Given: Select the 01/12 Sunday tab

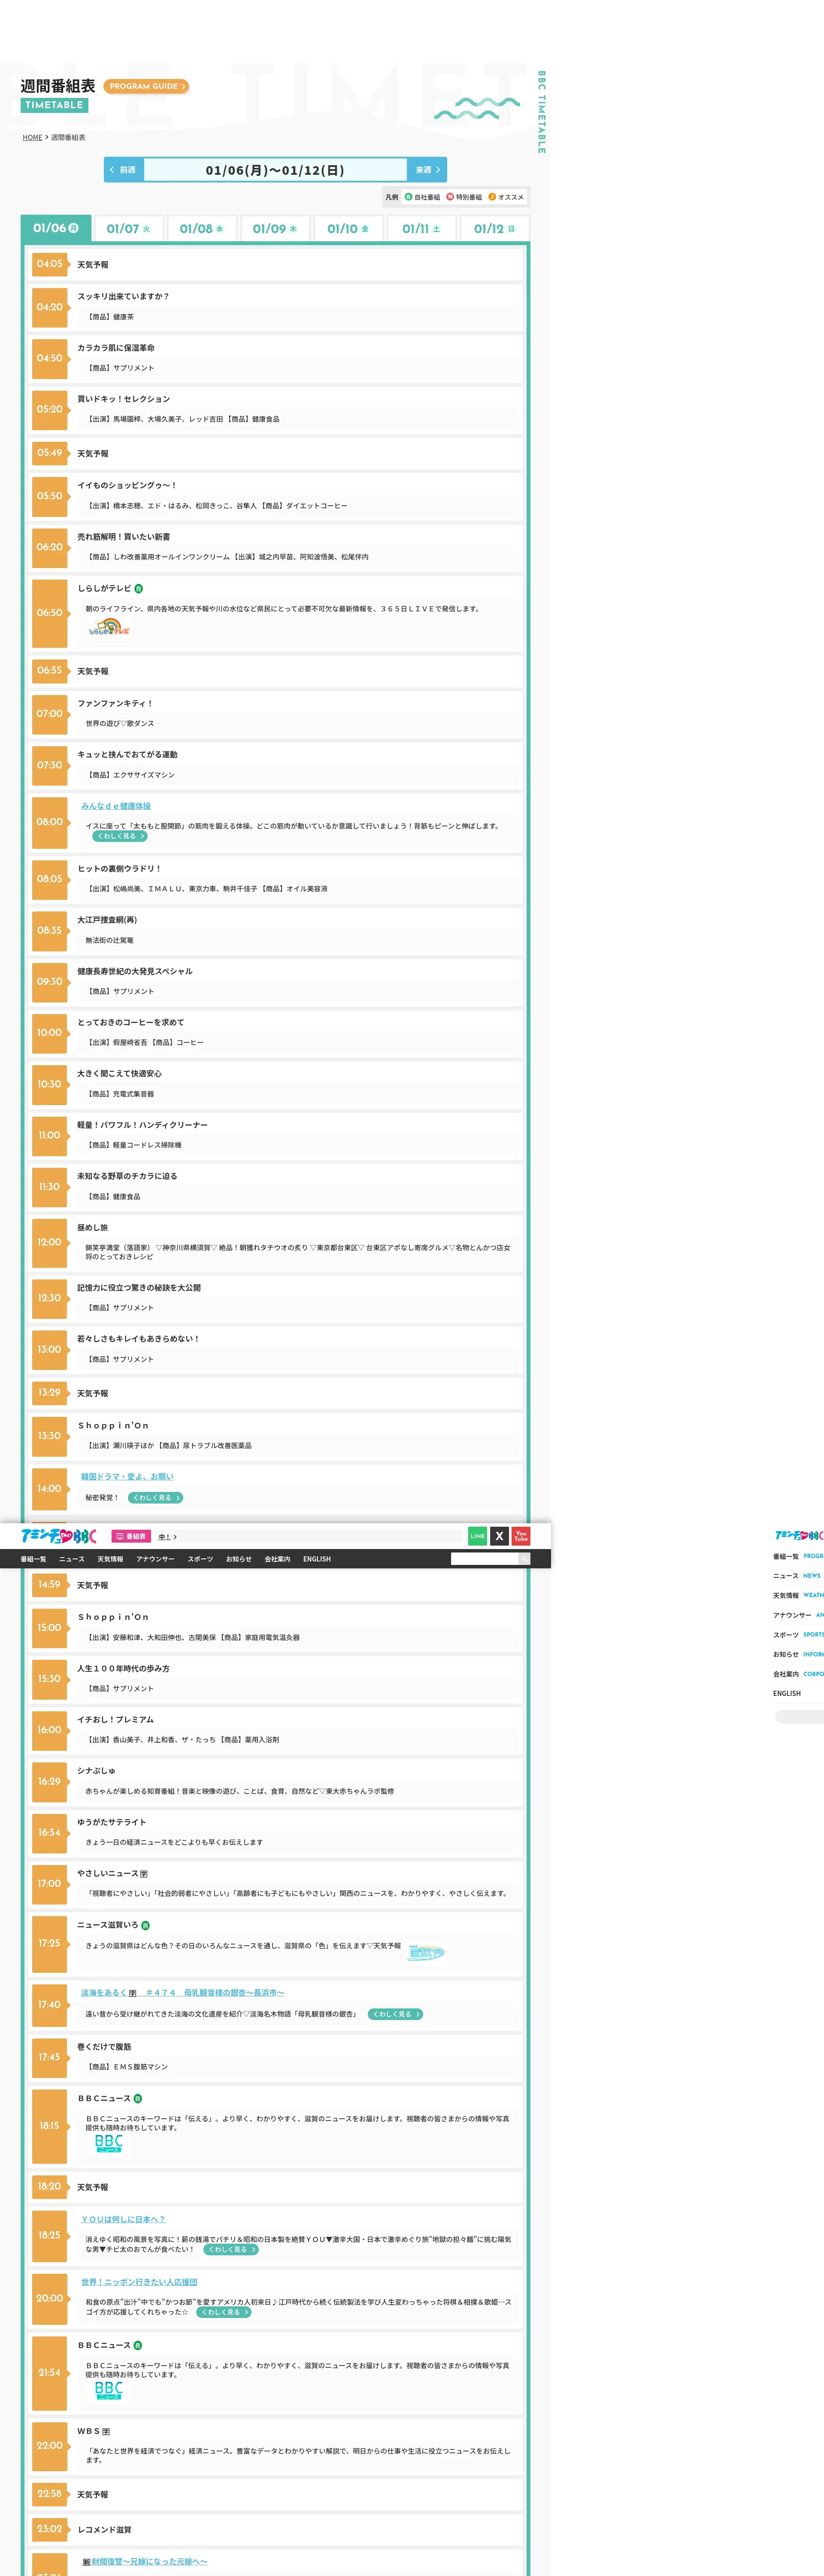Looking at the screenshot, I should [494, 229].
